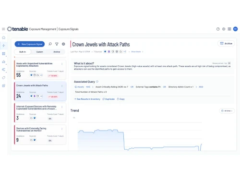Screen dimensions: 240x180
Task: Open kebab menu on Hosts with Unpatched Vulnerabilities card
Action: (62, 64)
